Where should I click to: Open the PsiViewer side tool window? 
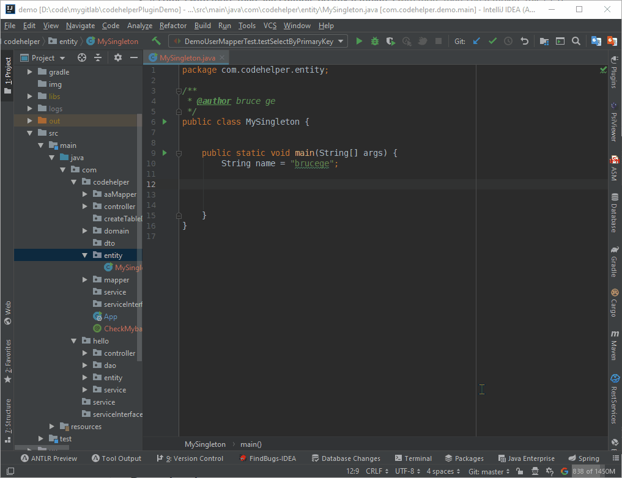pos(614,122)
